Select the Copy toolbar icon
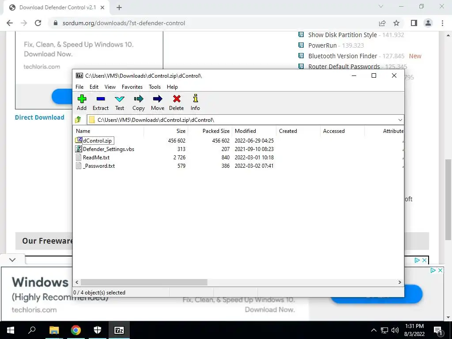 [x=139, y=99]
